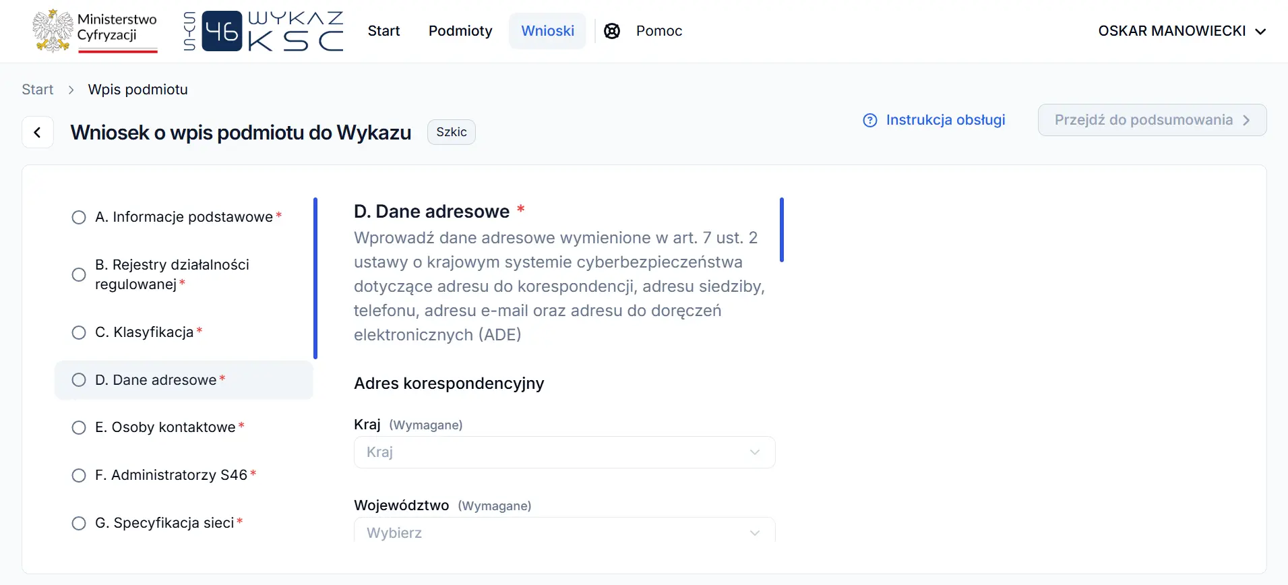Click the breadcrumb chevron separator after Start
Screen dimensions: 1288x585
(71, 90)
